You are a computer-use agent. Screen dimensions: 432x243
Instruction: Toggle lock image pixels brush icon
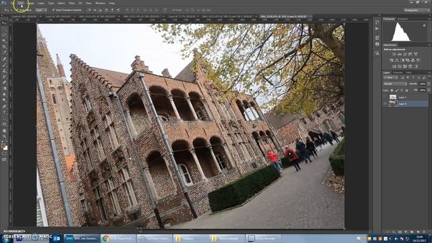point(397,90)
